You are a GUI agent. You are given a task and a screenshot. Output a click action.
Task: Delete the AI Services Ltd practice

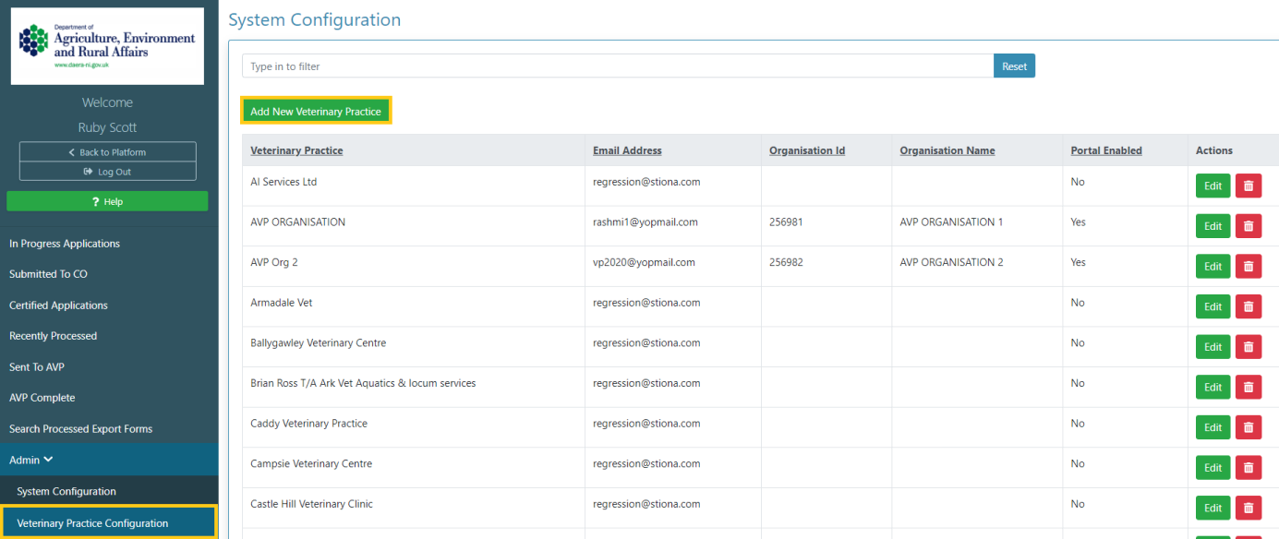[x=1249, y=186]
